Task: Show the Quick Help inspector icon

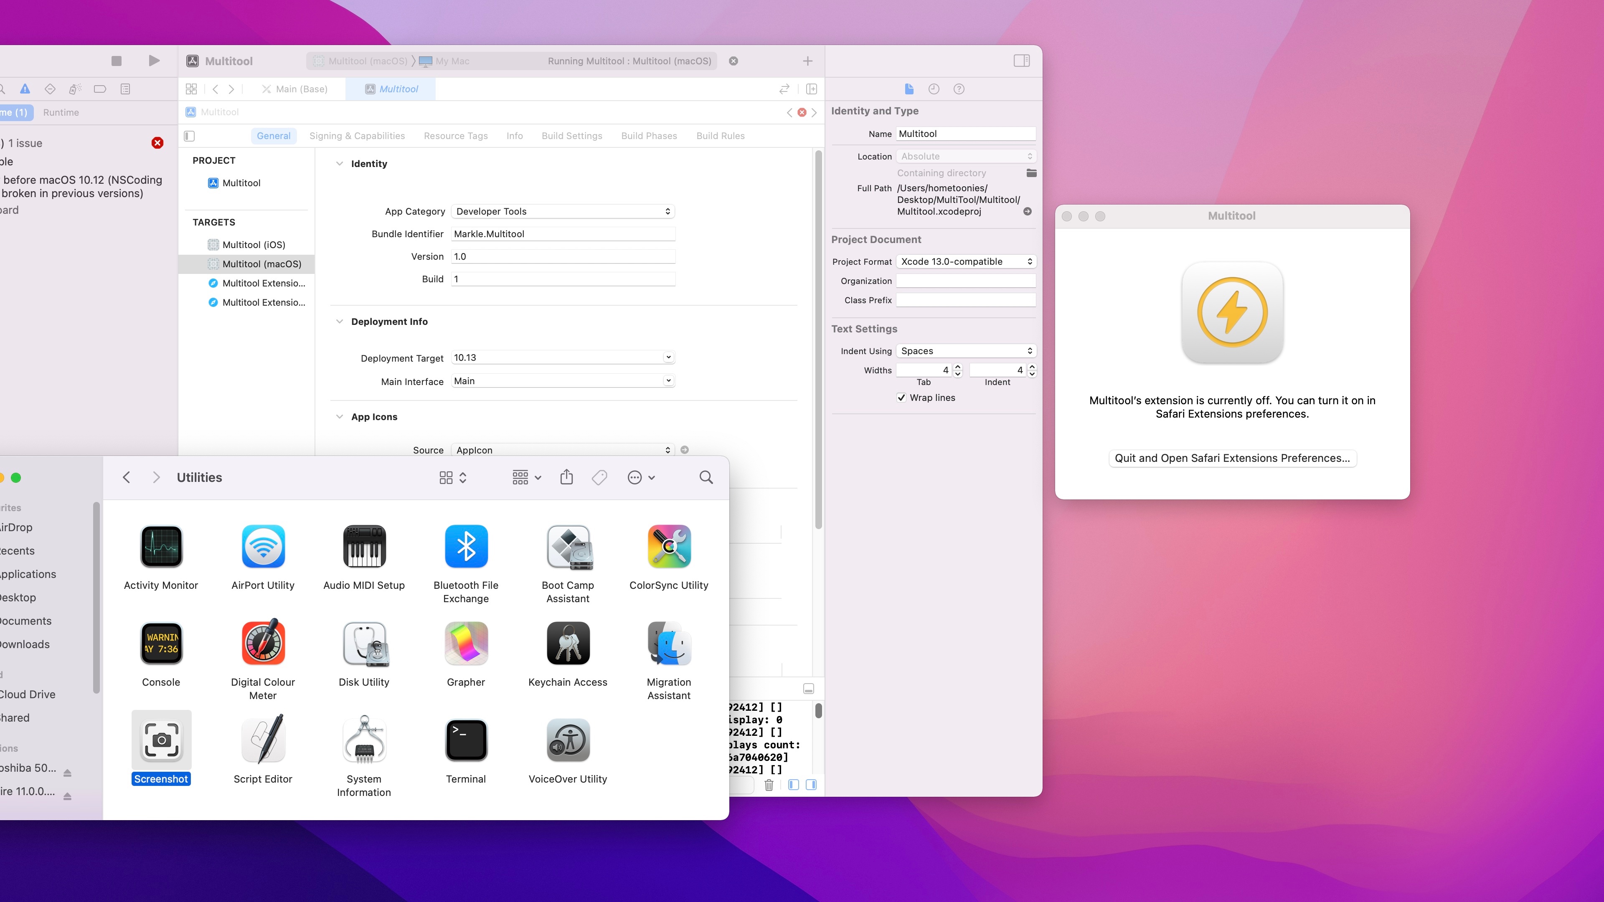Action: click(959, 89)
